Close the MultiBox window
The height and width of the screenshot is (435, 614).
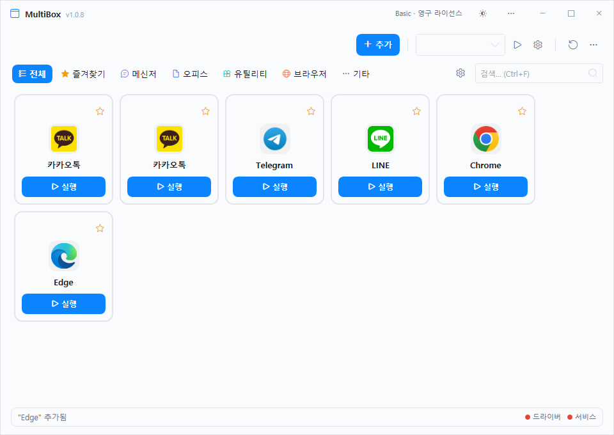point(599,13)
